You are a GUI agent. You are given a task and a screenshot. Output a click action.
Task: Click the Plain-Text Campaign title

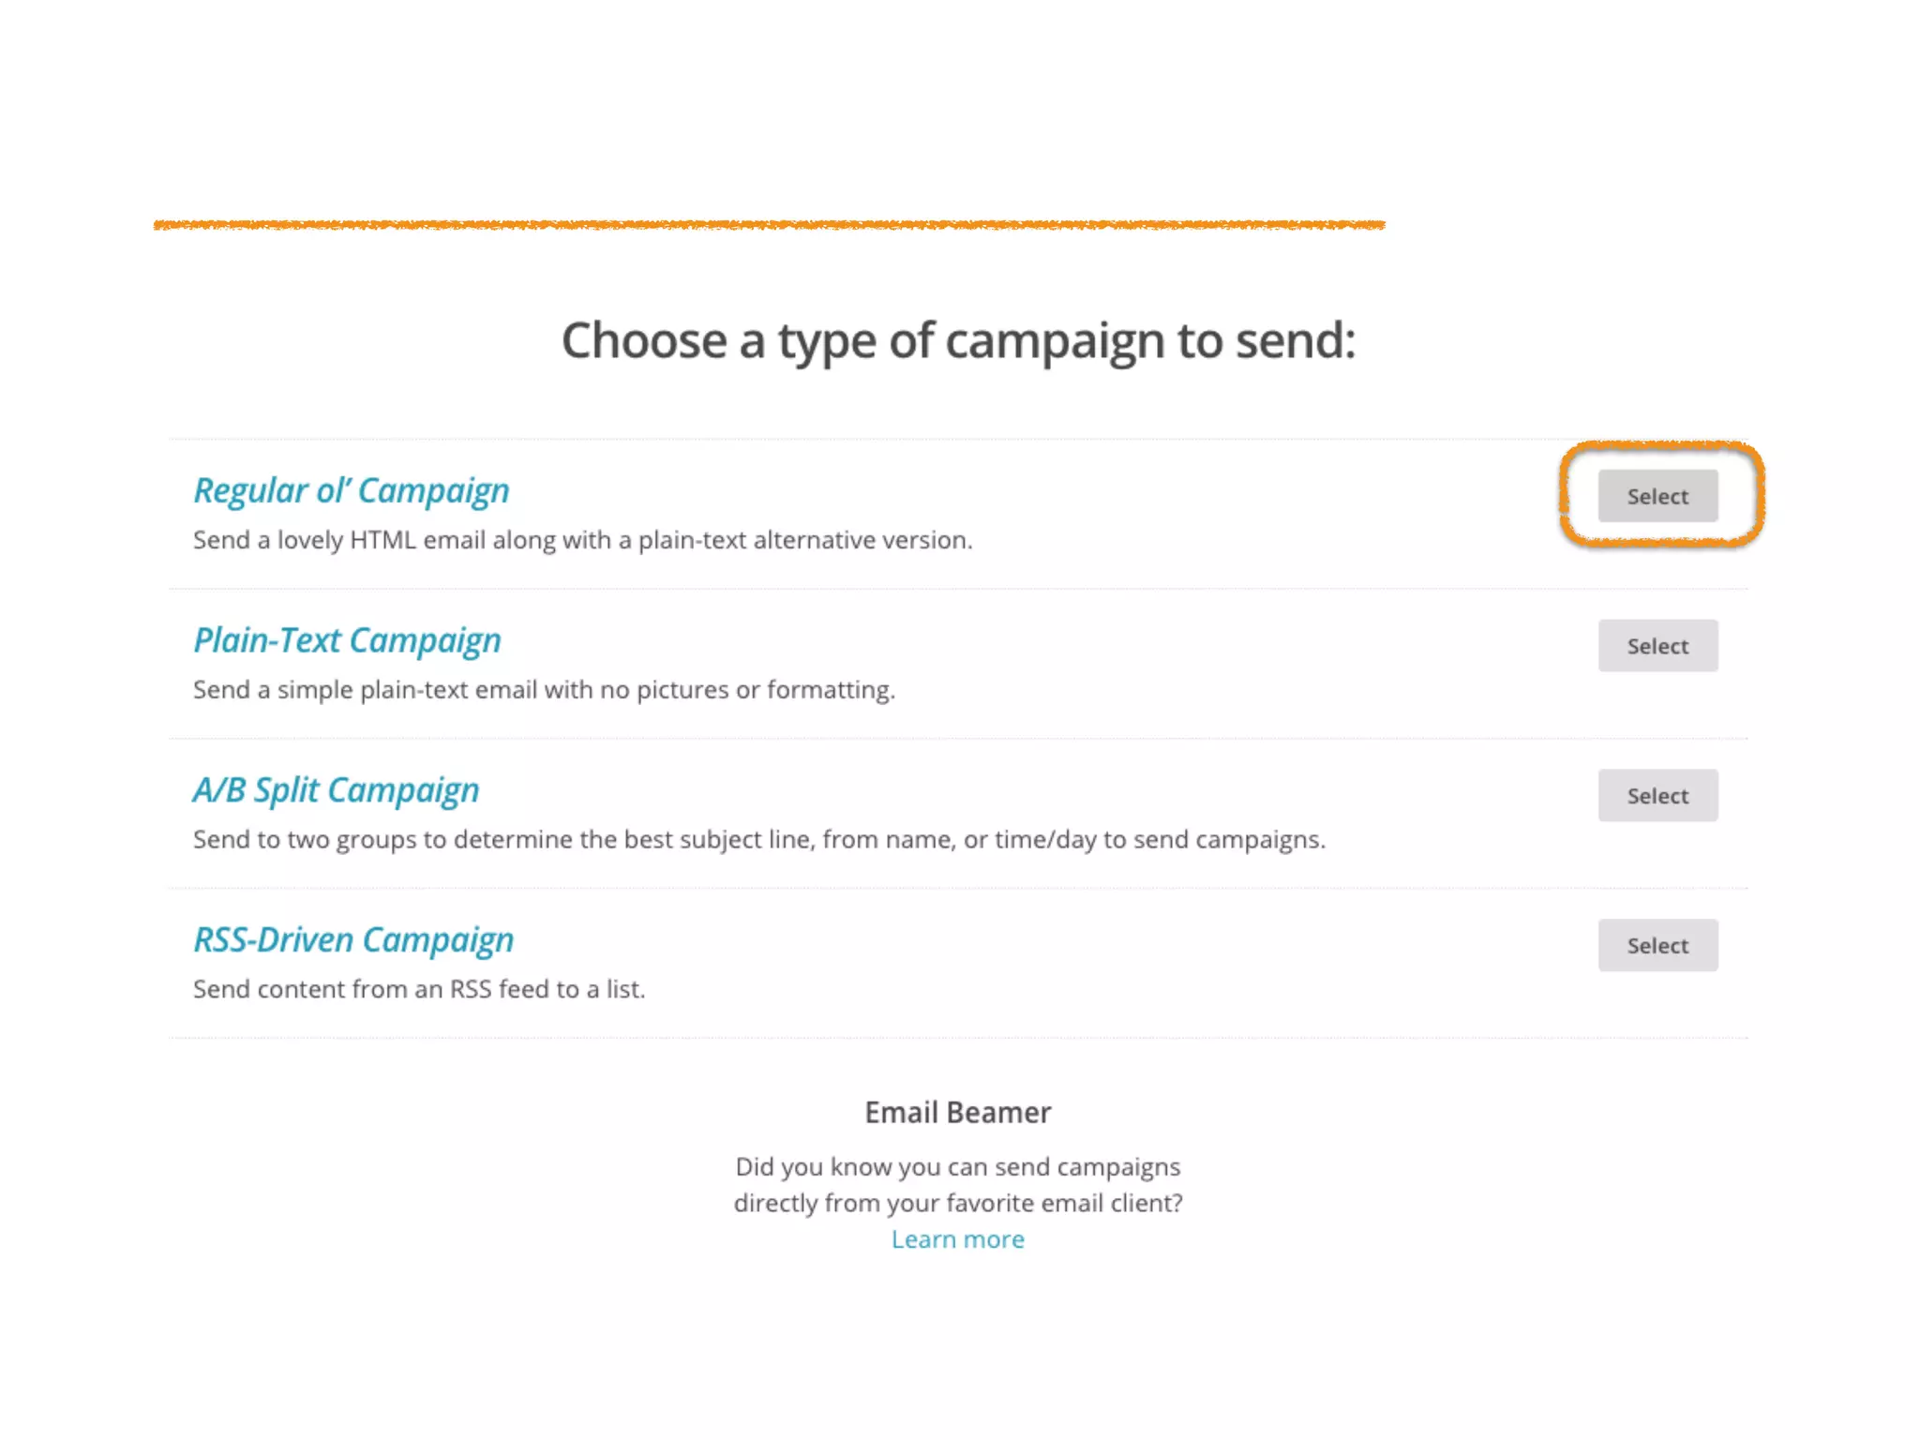pyautogui.click(x=347, y=640)
